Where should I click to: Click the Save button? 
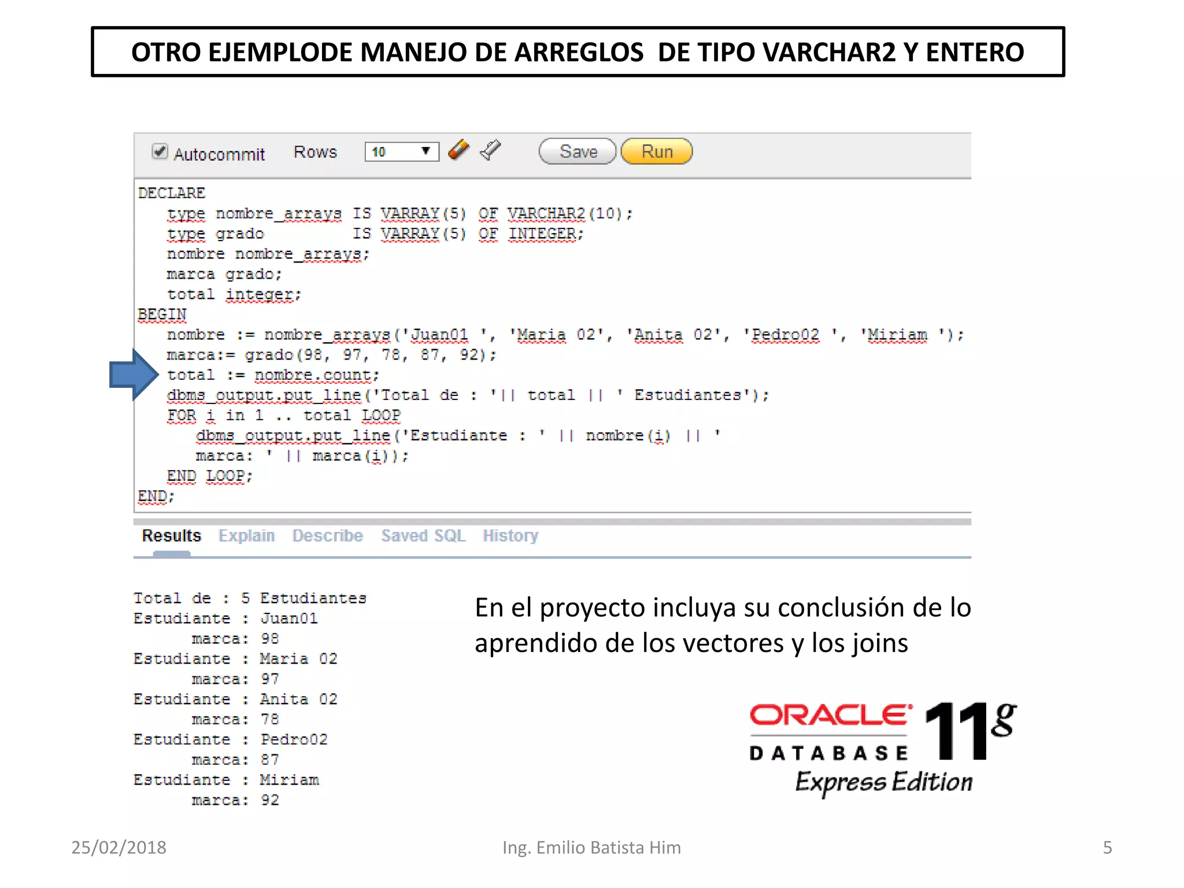[578, 151]
